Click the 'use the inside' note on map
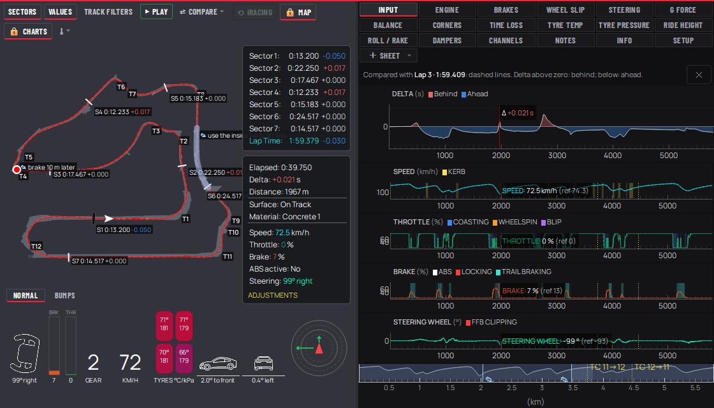Image resolution: width=714 pixels, height=408 pixels. pos(222,135)
